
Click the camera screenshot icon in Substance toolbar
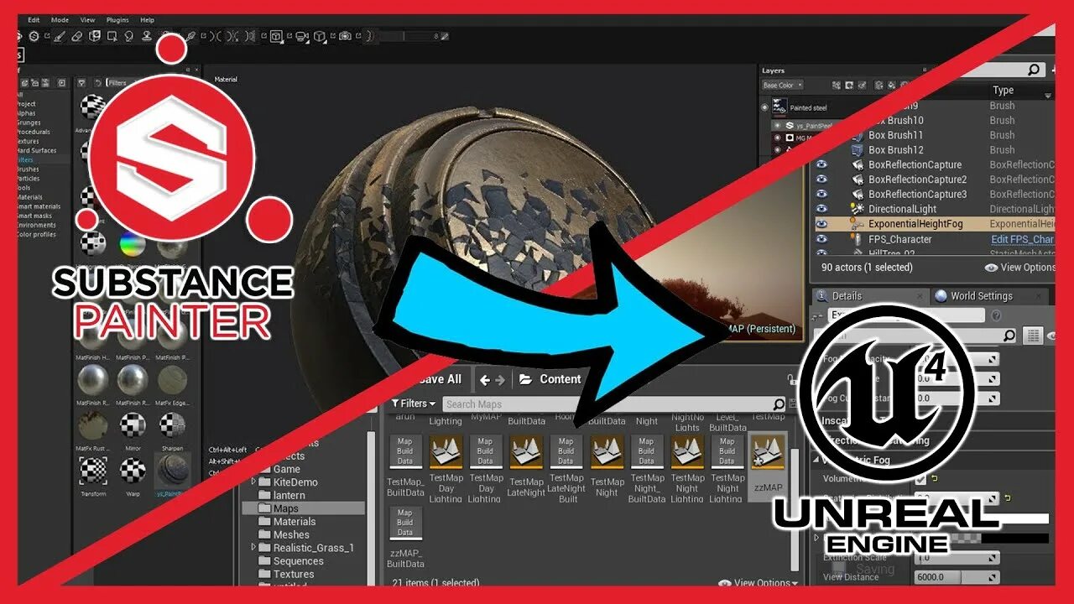click(x=345, y=36)
